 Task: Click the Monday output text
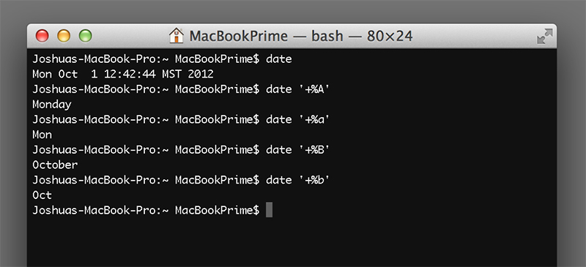coord(52,105)
